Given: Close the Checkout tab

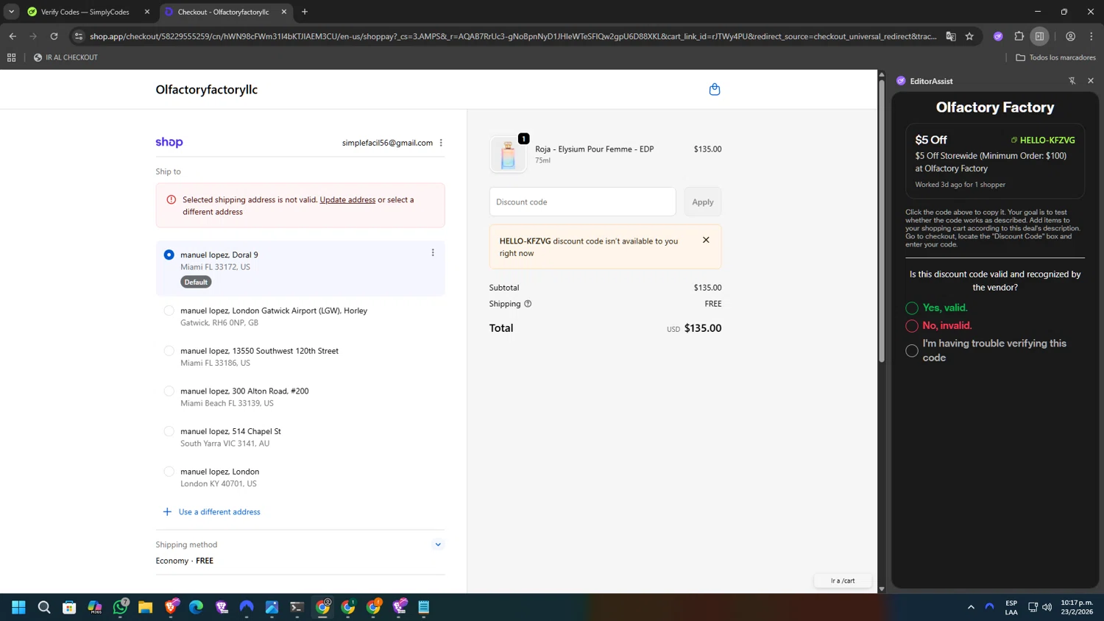Looking at the screenshot, I should 284,12.
